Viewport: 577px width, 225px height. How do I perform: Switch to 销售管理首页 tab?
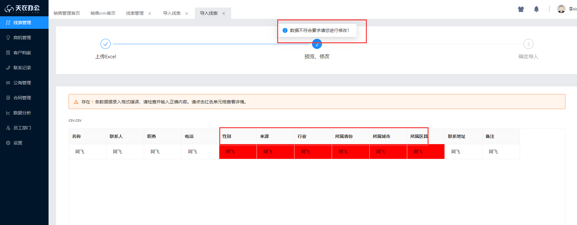(x=67, y=13)
